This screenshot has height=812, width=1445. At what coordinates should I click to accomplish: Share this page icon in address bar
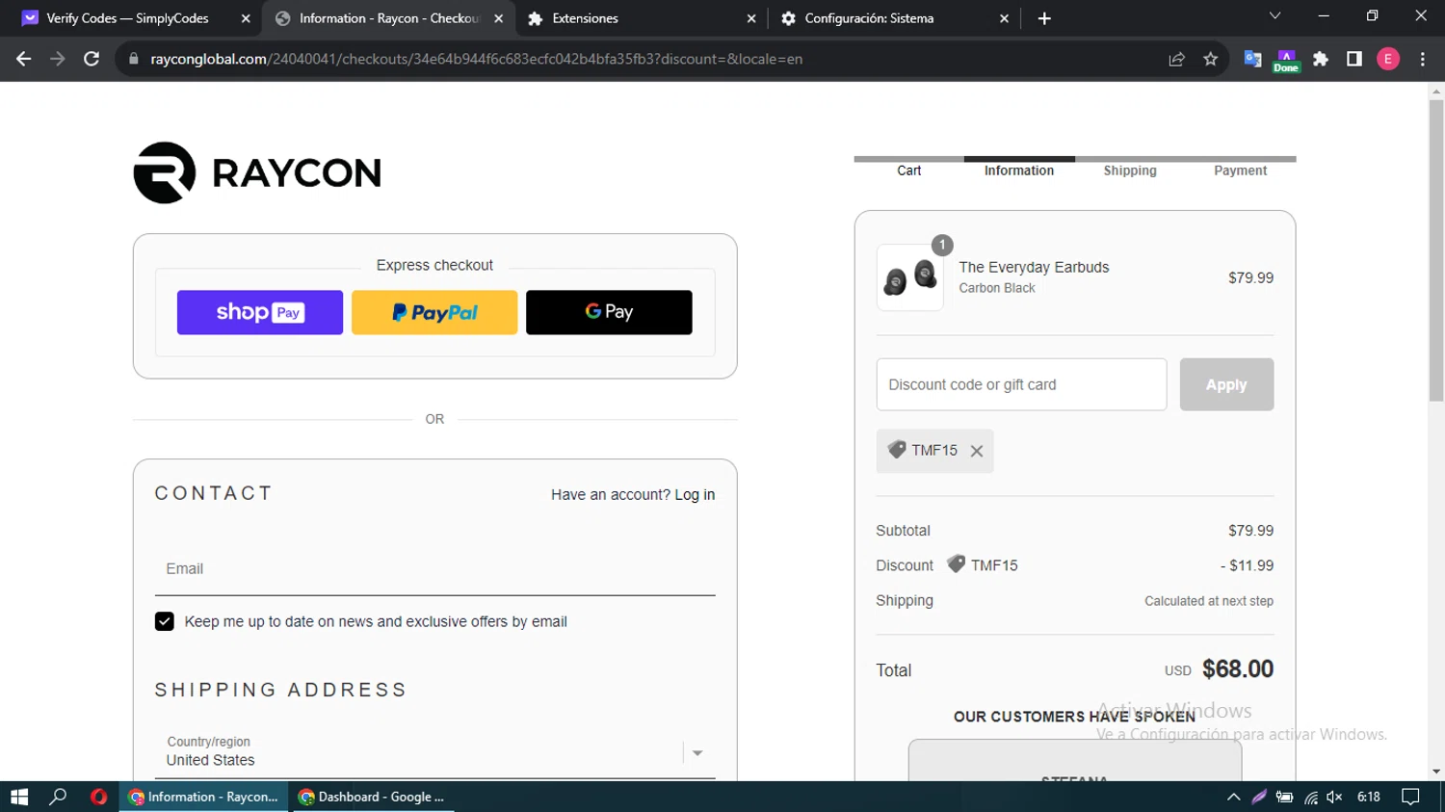pos(1176,59)
